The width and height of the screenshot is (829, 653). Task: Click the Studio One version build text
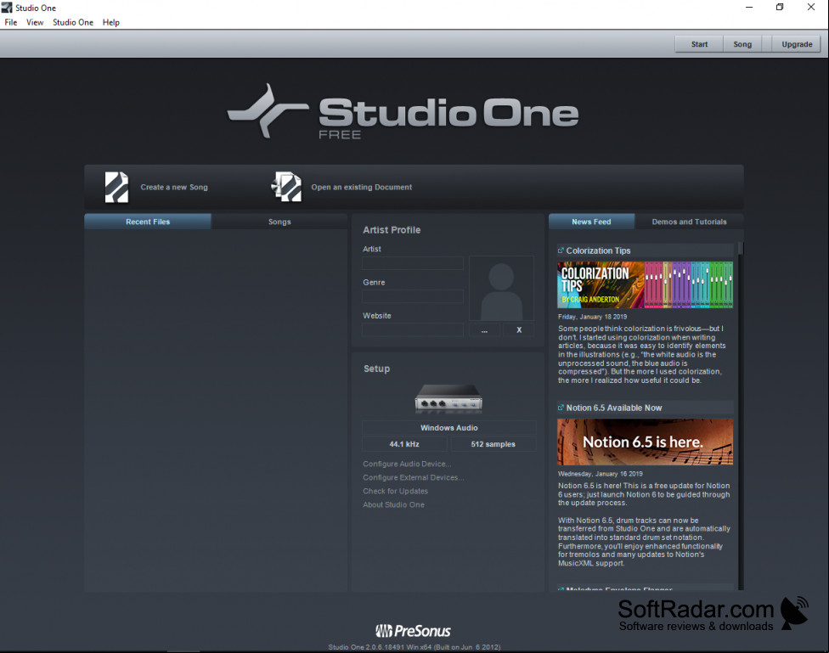414,647
